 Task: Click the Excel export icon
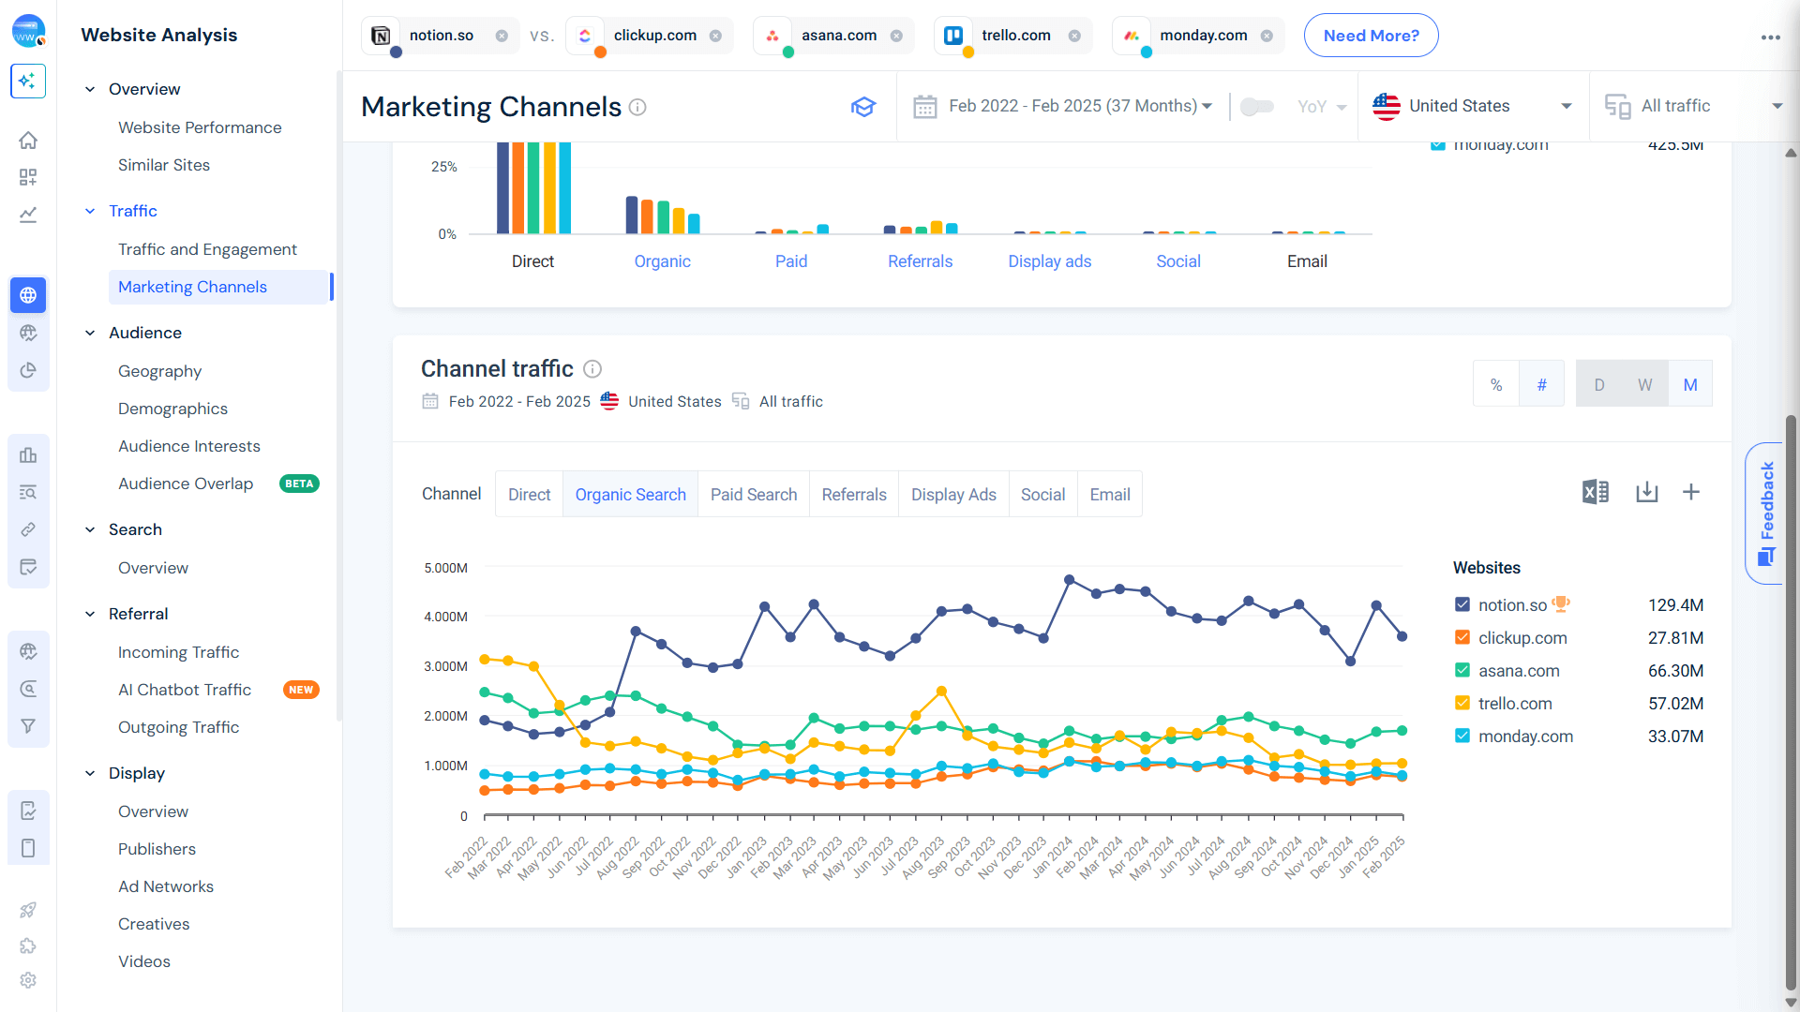(1596, 491)
